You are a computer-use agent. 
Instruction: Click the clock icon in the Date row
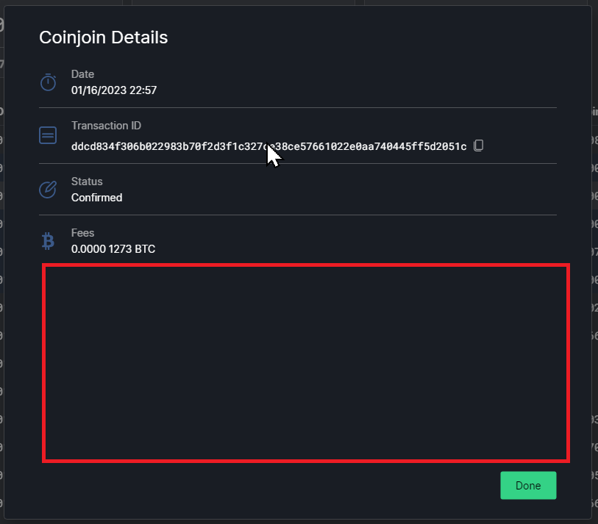tap(47, 82)
